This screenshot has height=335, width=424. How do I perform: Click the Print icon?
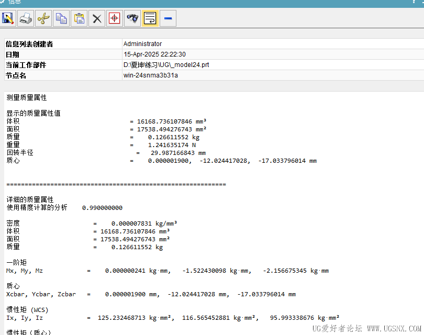[26, 18]
